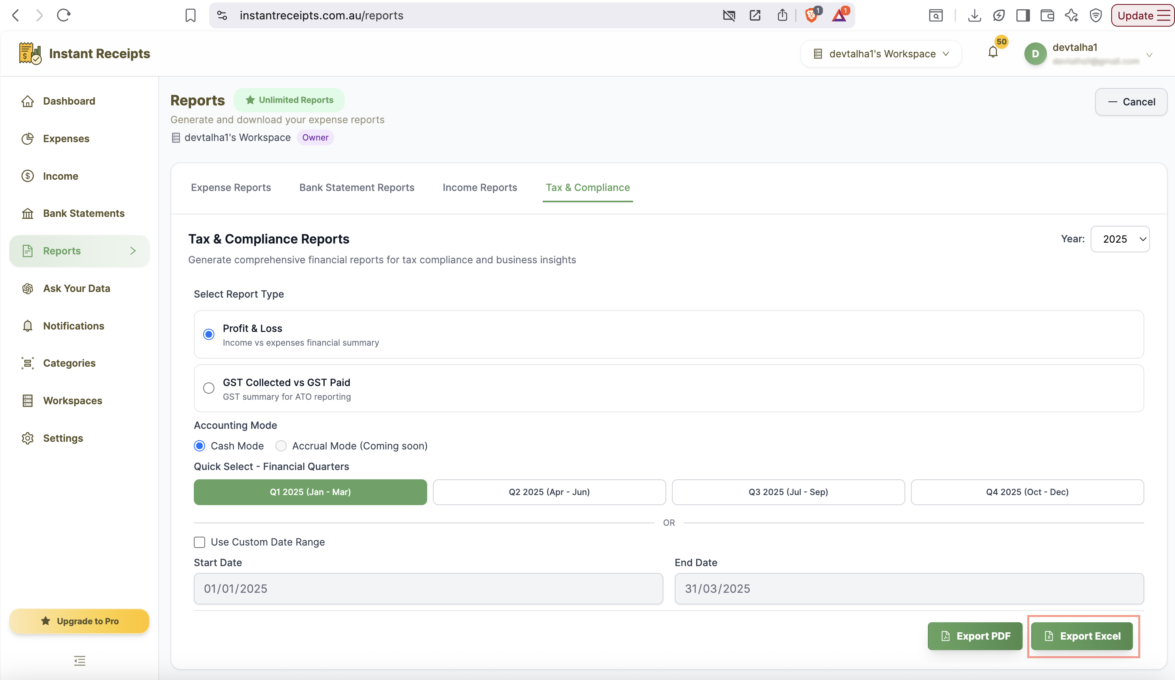This screenshot has height=680, width=1175.
Task: Open the downloads icon in browser toolbar
Action: [974, 15]
